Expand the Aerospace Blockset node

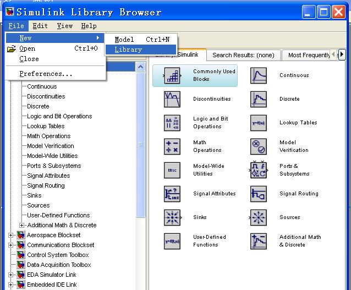pyautogui.click(x=10, y=235)
